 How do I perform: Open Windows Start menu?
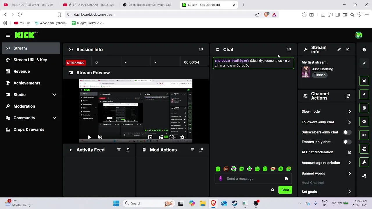(116, 203)
